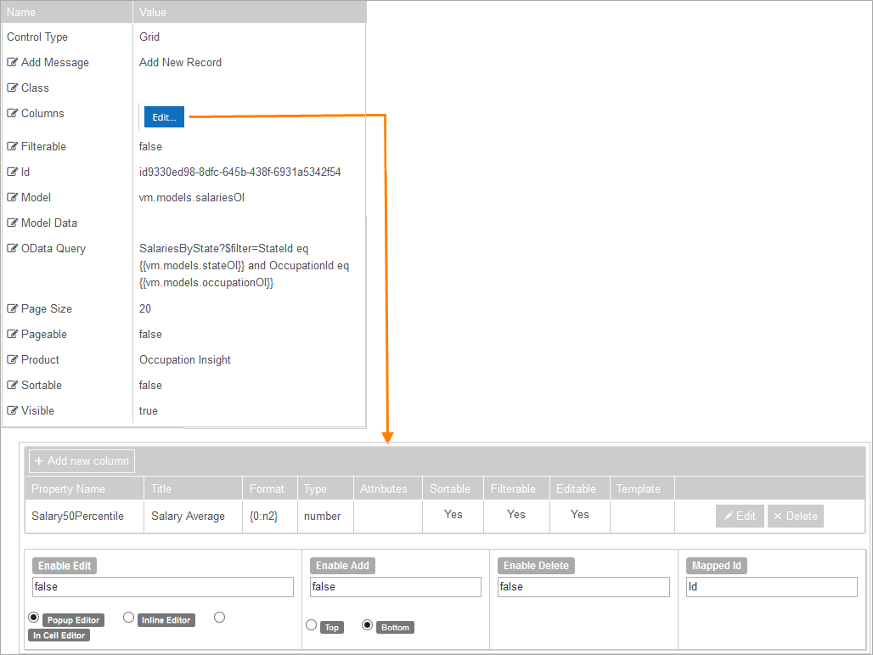Screen dimensions: 873x655
Task: Click the edit icon beside Model Data
Action: point(13,223)
